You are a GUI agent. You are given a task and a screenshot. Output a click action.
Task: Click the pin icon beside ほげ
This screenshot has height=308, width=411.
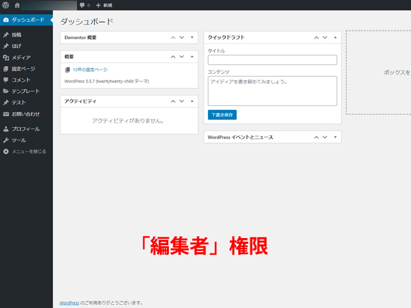(x=6, y=46)
